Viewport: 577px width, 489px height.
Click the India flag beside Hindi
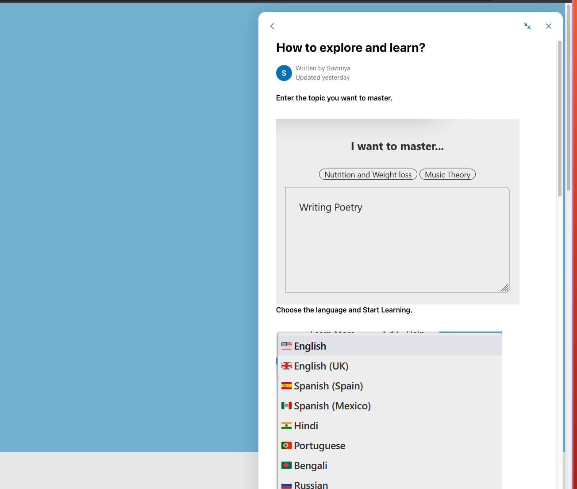pyautogui.click(x=287, y=425)
